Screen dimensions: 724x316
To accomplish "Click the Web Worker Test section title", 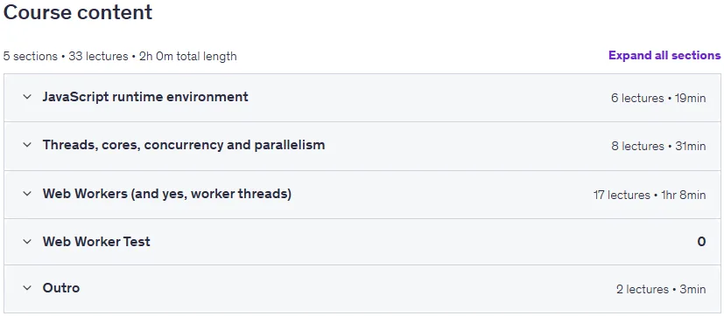I will pos(96,242).
